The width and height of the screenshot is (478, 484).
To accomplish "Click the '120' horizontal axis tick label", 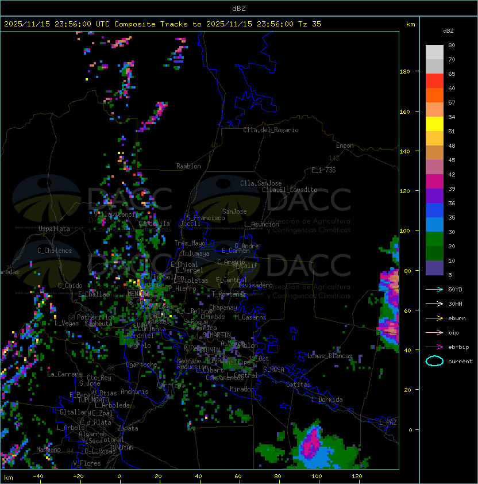I will (x=357, y=477).
